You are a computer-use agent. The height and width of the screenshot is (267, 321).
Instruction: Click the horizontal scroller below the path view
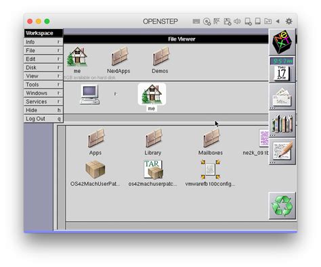click(166, 118)
